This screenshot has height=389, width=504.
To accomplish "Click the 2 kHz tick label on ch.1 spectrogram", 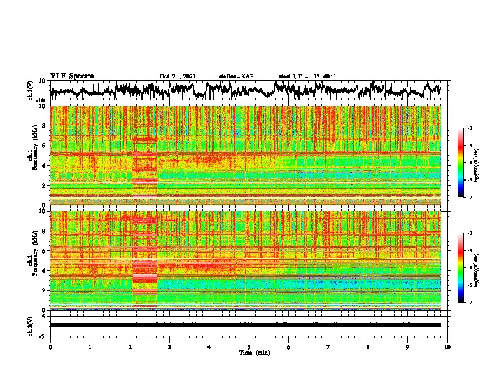I will [x=44, y=185].
